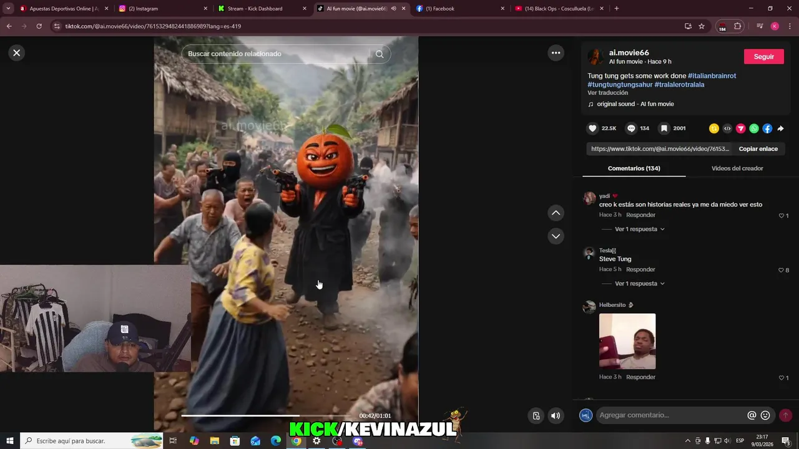The height and width of the screenshot is (449, 799).
Task: Open the #italianbrainrot hashtag
Action: tap(712, 75)
